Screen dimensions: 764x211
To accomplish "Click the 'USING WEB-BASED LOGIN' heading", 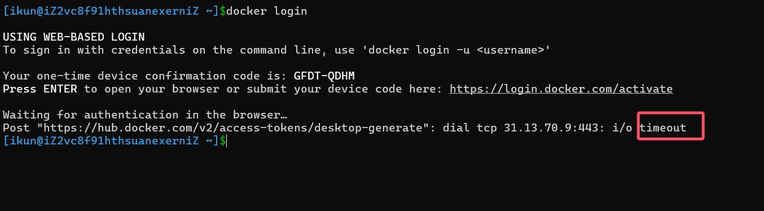I will click(x=74, y=37).
